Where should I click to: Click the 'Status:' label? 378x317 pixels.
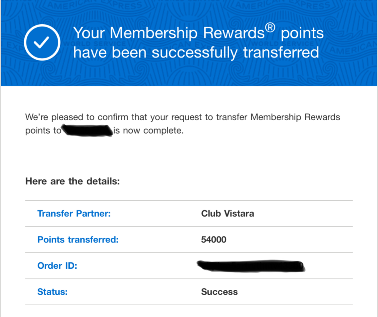pos(52,292)
